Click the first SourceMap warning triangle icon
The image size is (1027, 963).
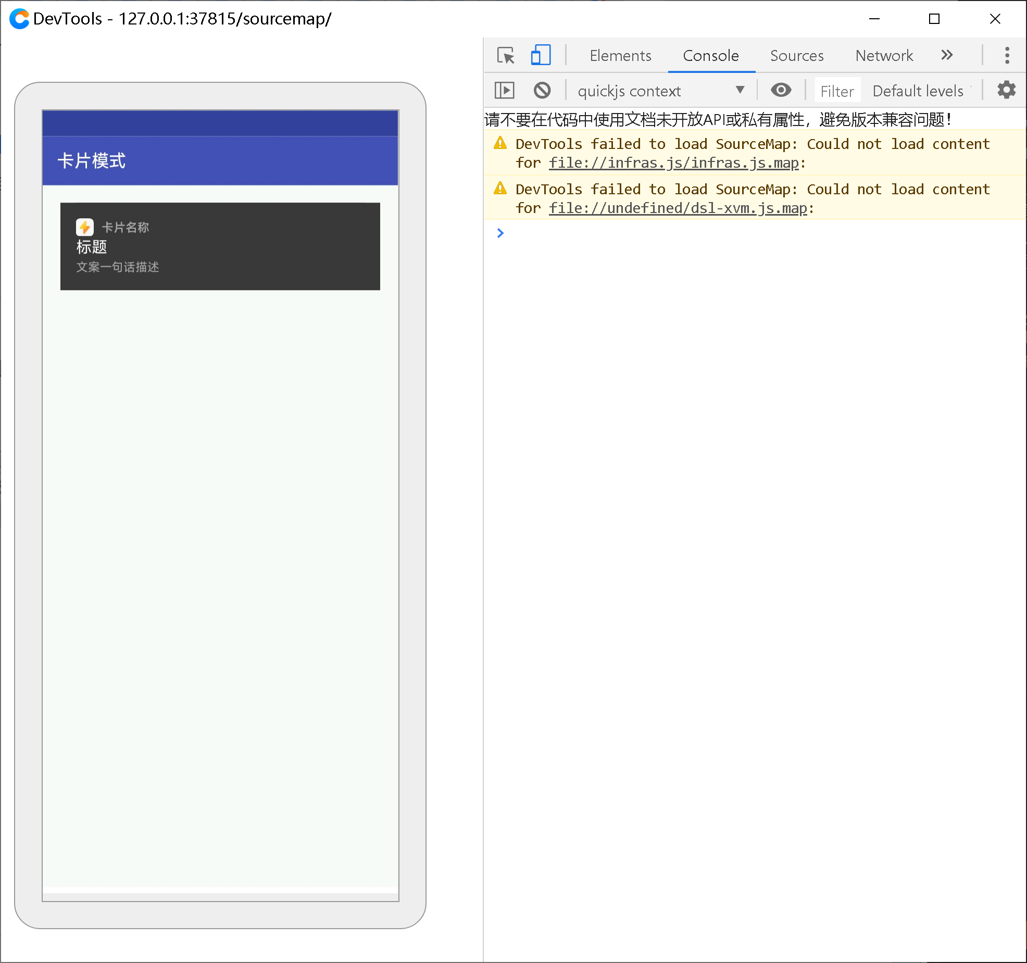(x=500, y=143)
